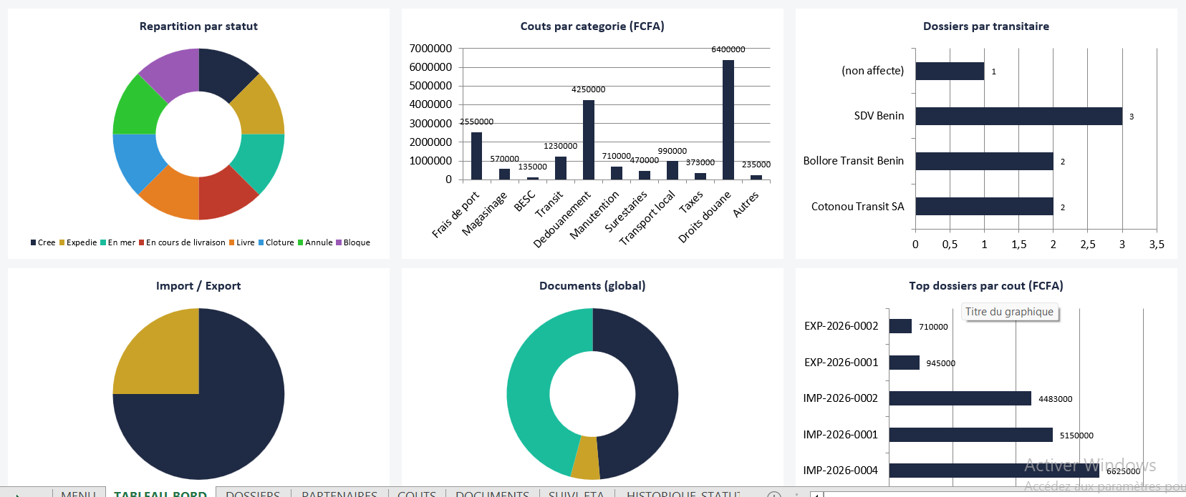Click the 'Expedie' legend entry
This screenshot has width=1186, height=497.
pyautogui.click(x=78, y=242)
